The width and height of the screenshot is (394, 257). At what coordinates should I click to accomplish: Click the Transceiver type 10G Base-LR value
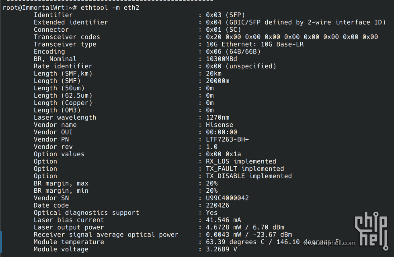[255, 45]
